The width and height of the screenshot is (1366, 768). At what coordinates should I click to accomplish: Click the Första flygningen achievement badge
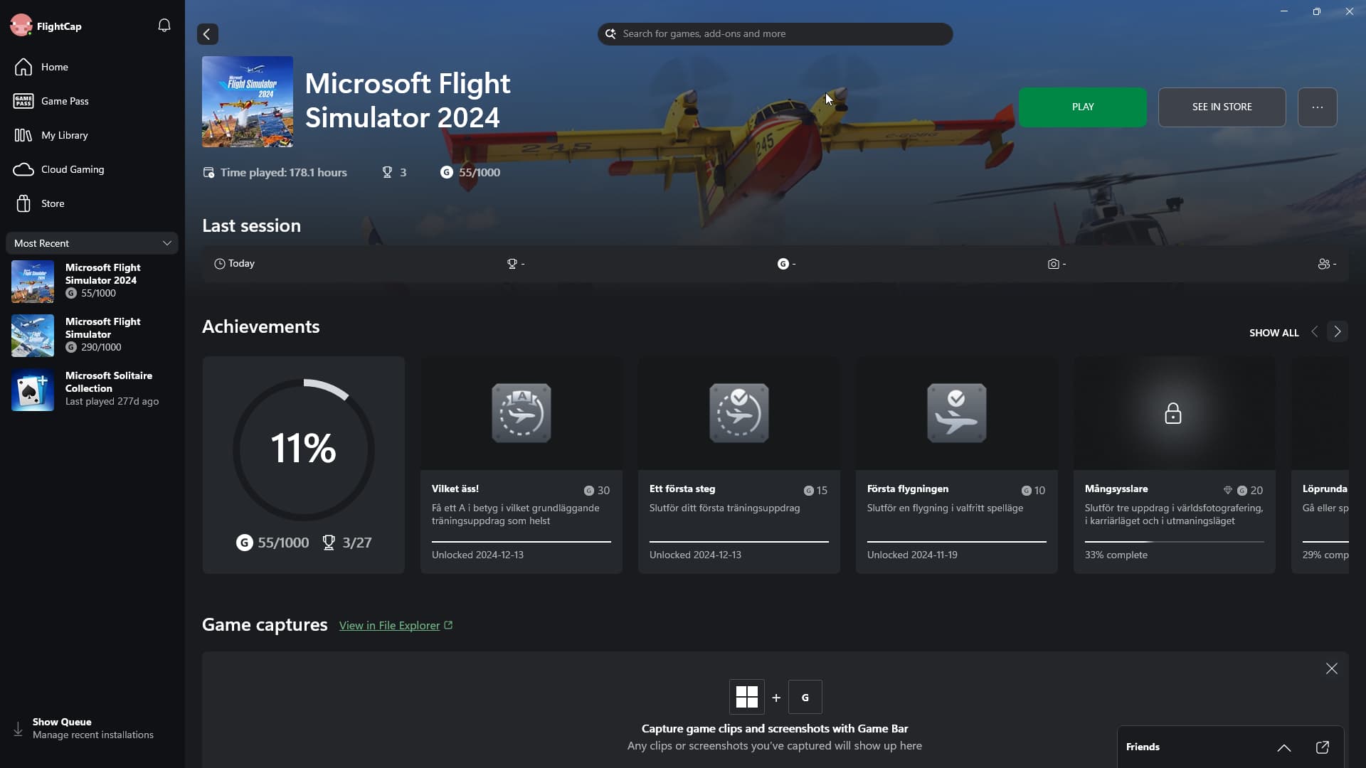point(957,413)
